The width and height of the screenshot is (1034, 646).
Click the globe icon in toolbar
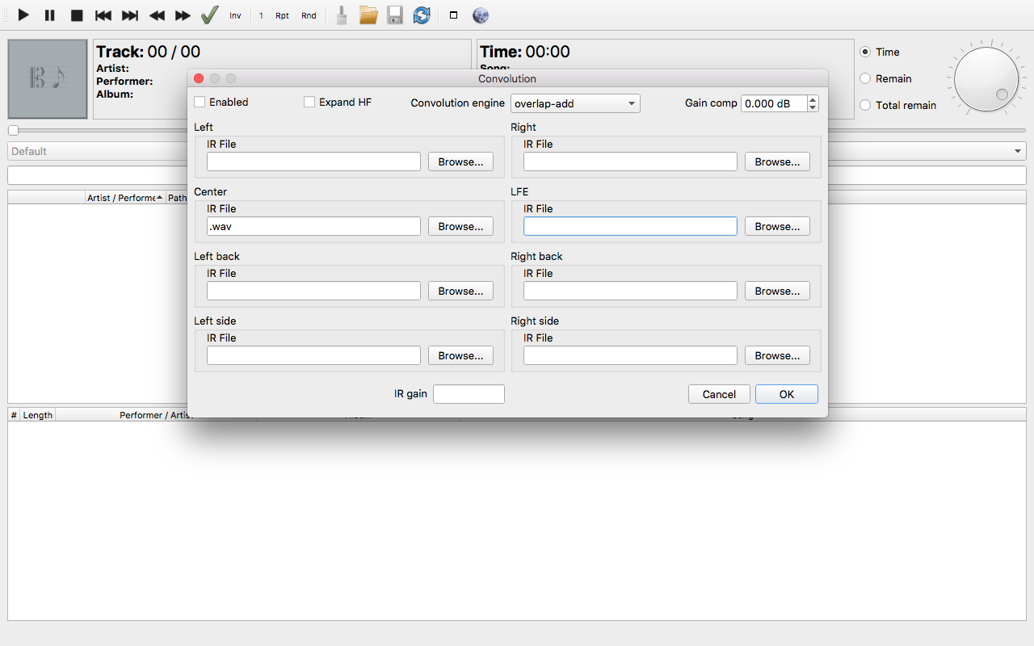[481, 15]
